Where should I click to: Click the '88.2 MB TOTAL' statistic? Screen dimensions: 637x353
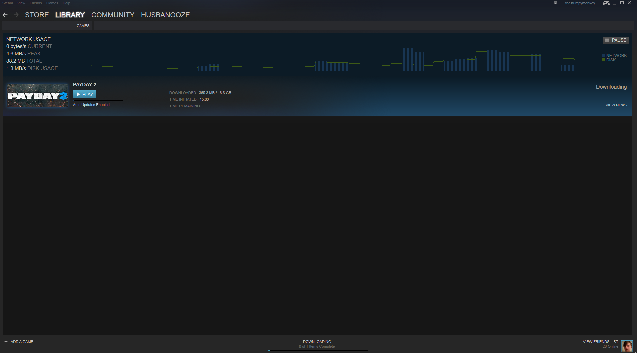[24, 61]
